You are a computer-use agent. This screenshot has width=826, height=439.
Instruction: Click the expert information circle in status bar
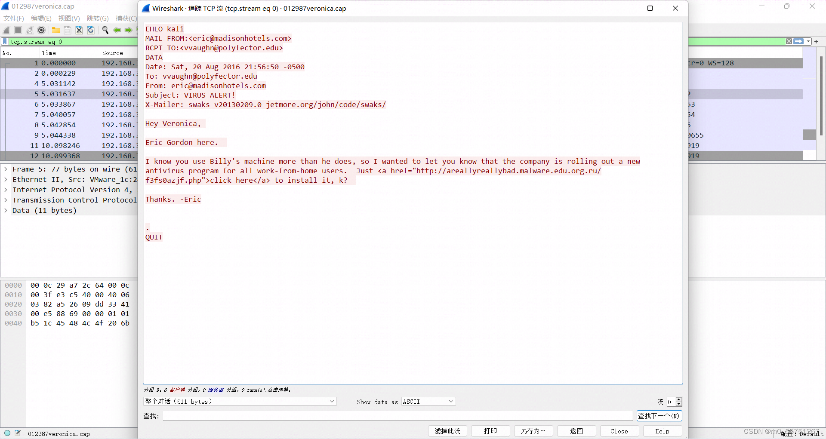(x=7, y=433)
